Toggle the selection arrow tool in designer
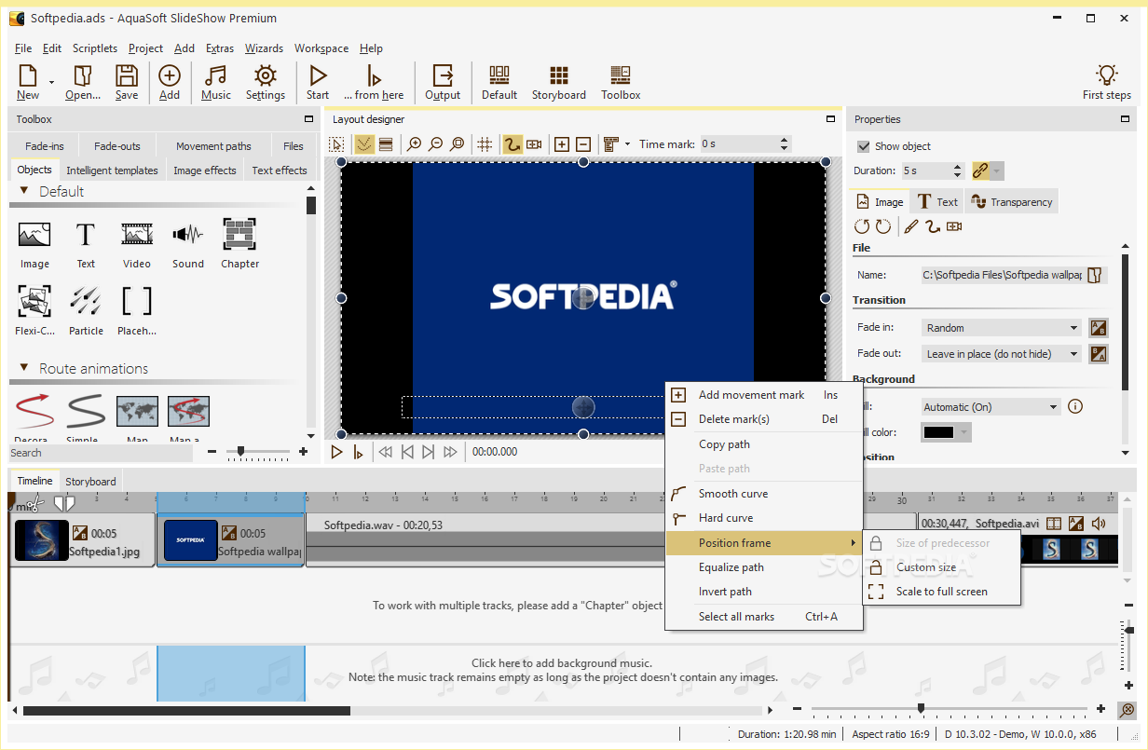 click(337, 144)
